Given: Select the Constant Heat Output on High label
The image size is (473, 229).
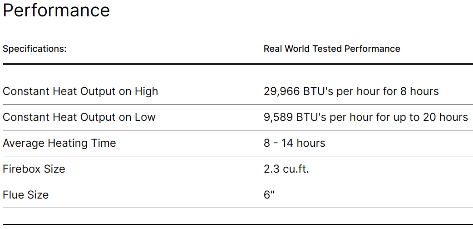Looking at the screenshot, I should 80,91.
